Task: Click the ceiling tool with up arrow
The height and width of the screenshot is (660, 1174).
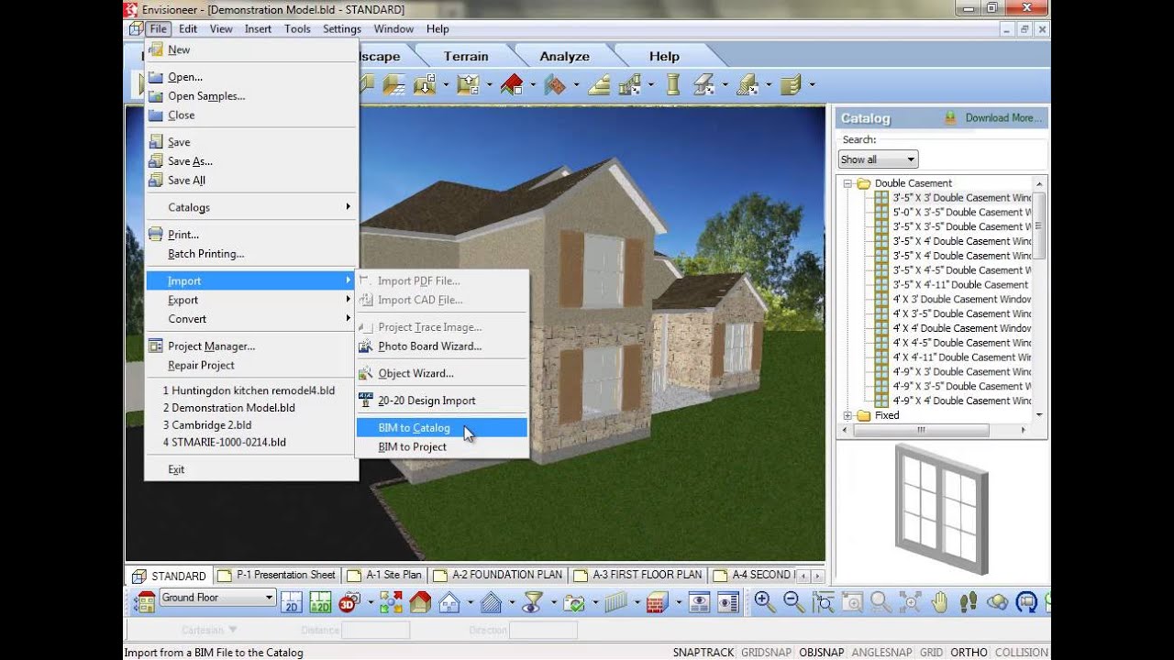Action: (x=468, y=85)
